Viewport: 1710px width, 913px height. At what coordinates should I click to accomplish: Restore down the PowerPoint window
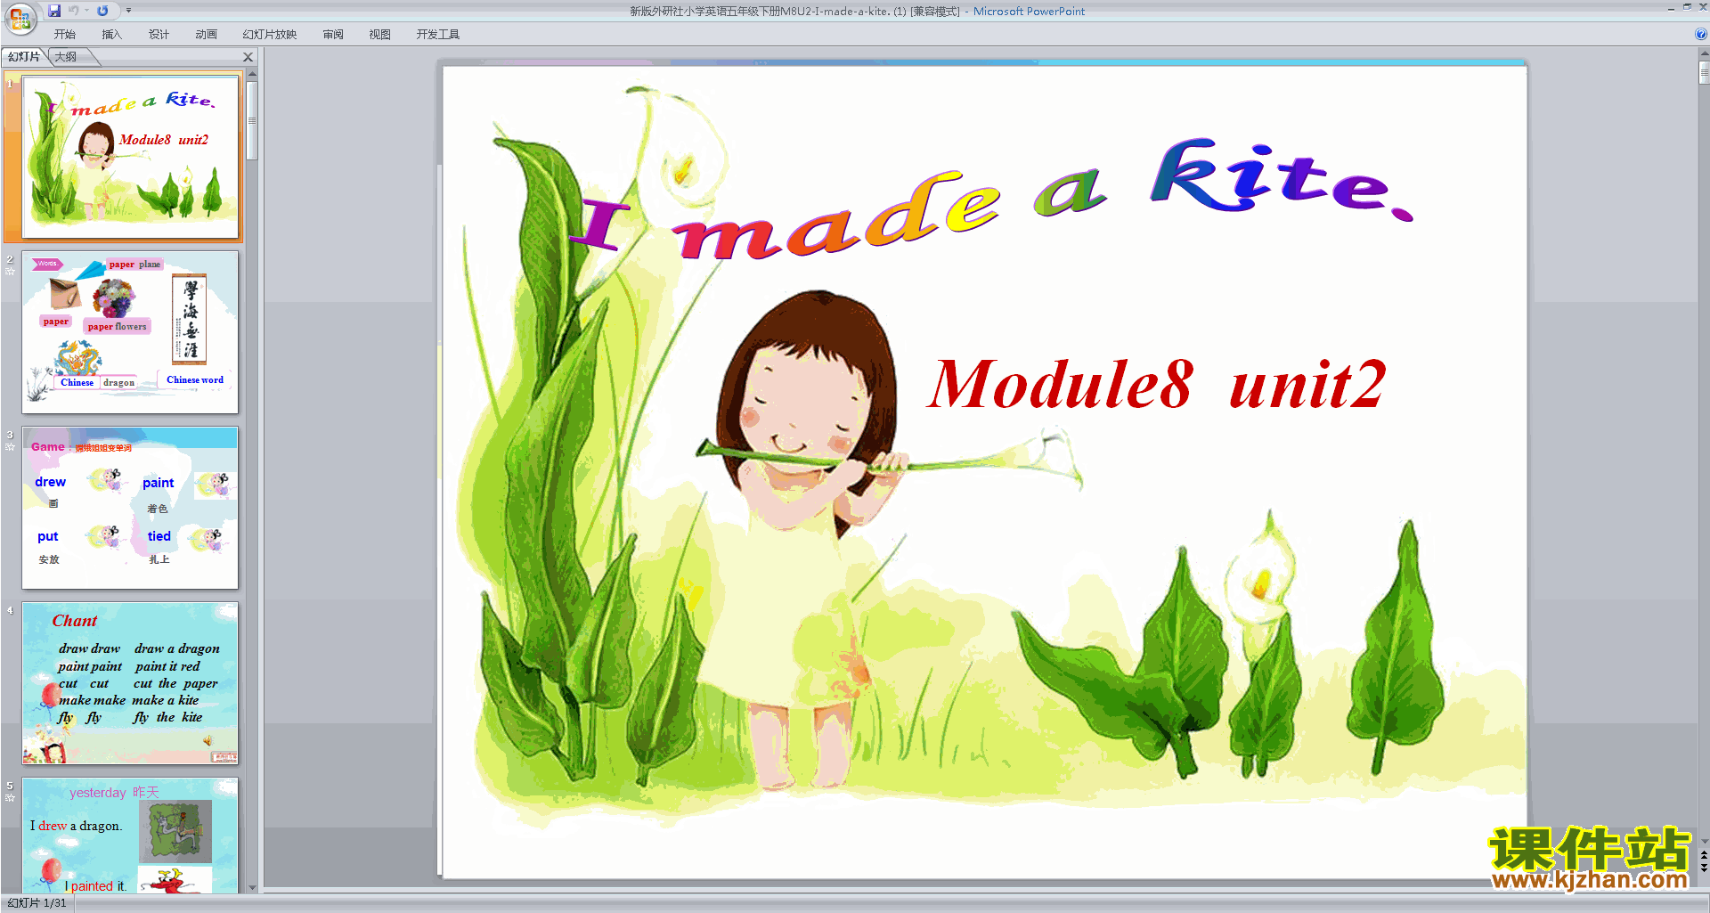[1687, 7]
